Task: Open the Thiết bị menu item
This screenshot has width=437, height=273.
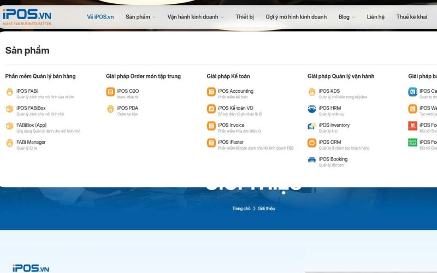Action: coord(245,17)
